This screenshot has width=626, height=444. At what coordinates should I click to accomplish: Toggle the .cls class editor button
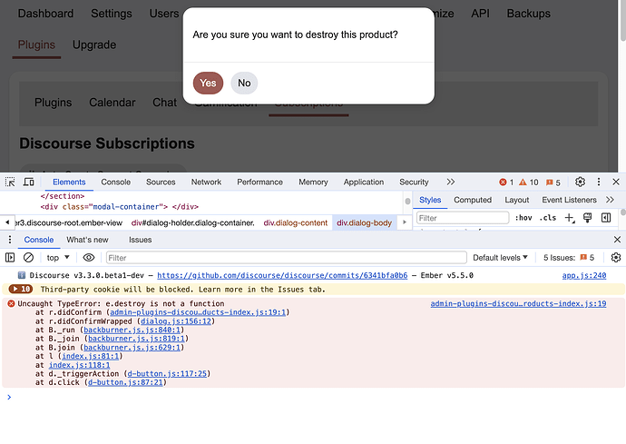(548, 218)
